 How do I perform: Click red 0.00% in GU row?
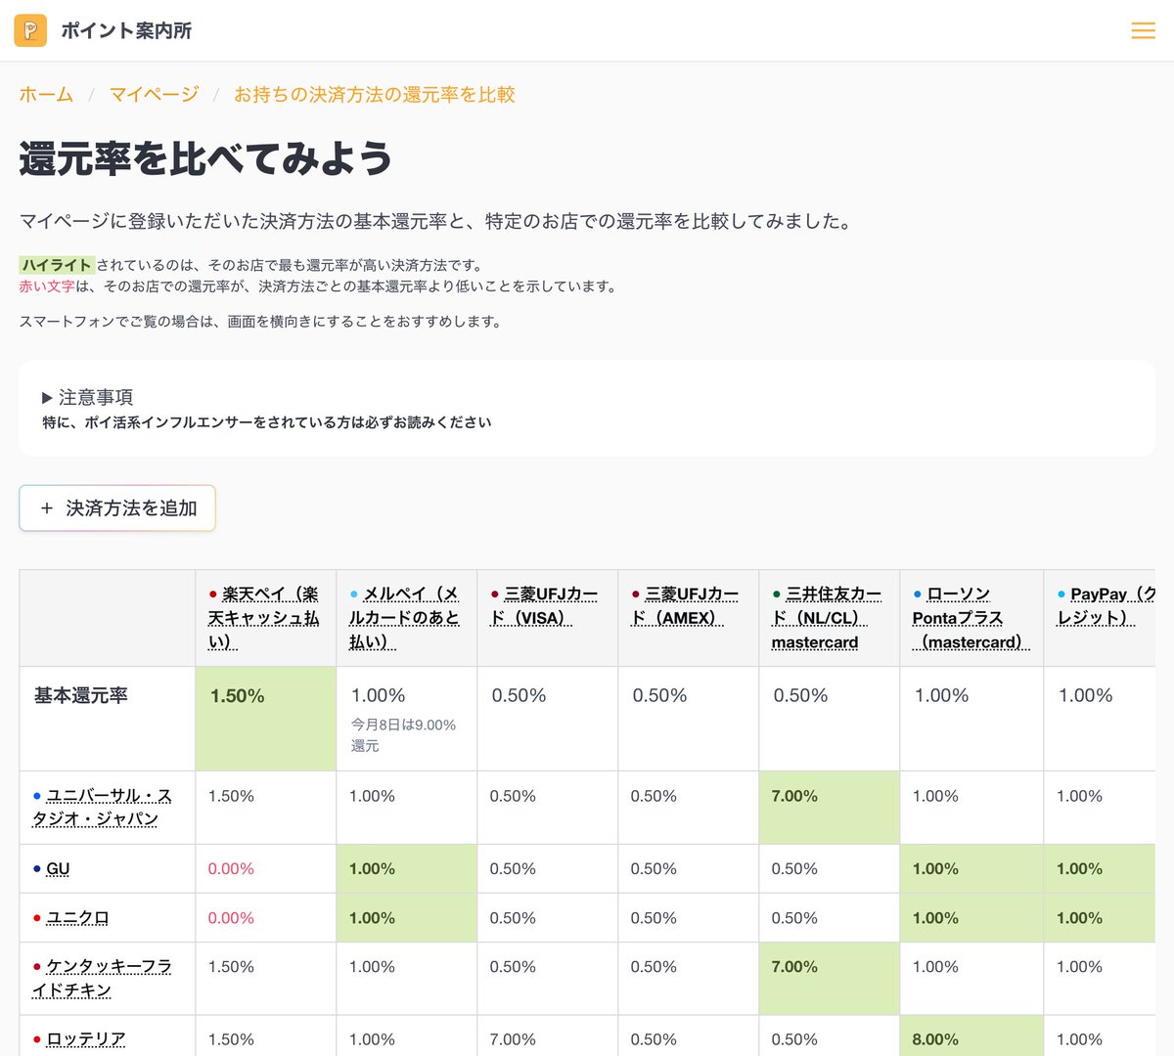tap(231, 868)
